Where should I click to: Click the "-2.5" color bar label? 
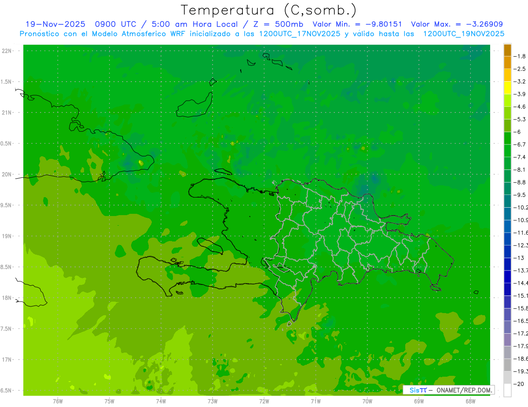520,69
